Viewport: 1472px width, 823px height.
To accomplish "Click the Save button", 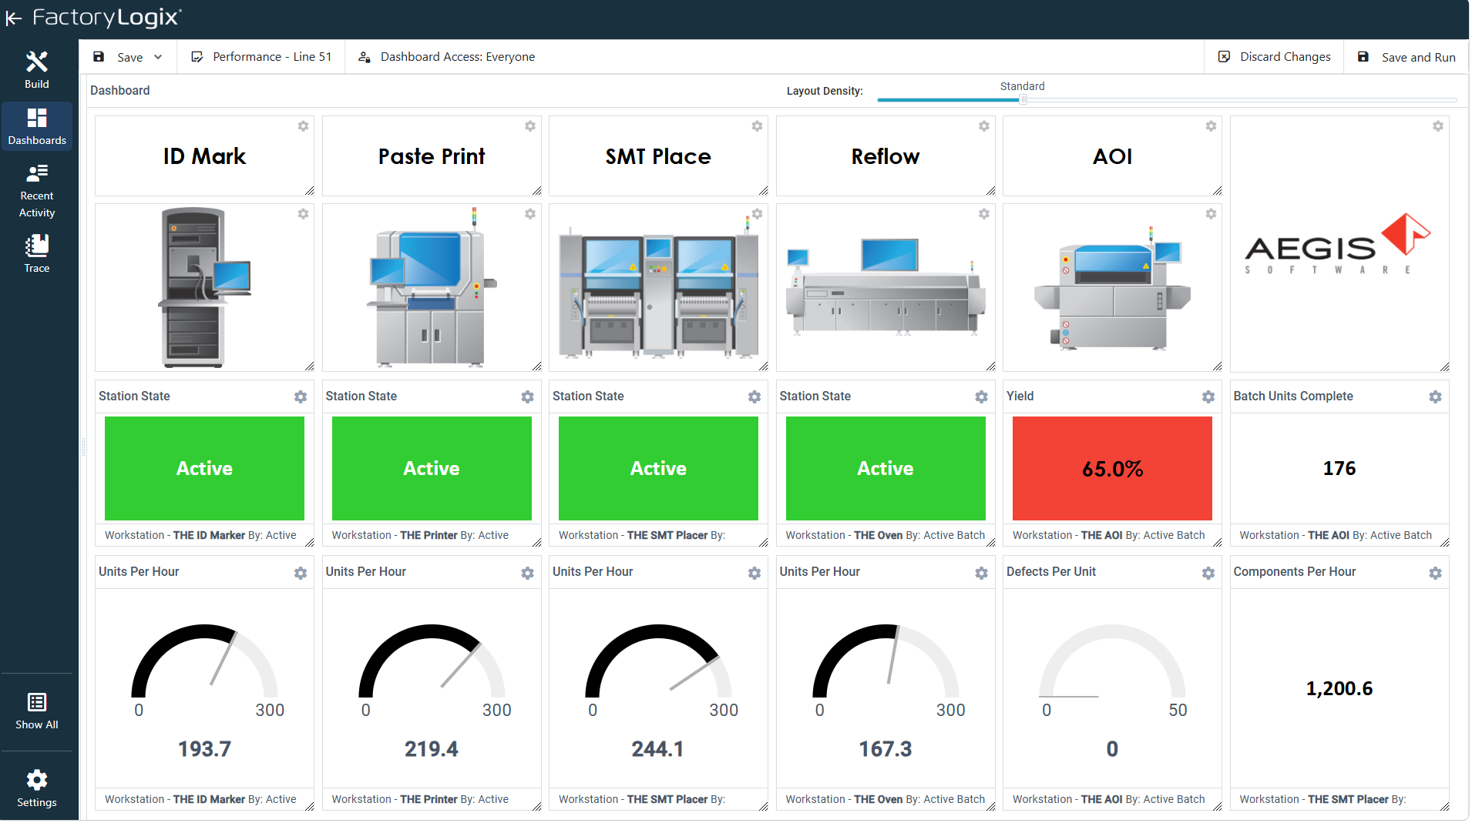I will coord(119,57).
